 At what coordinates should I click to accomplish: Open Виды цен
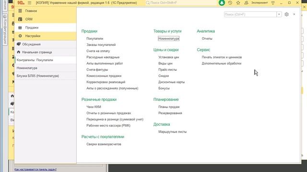[x=165, y=64]
